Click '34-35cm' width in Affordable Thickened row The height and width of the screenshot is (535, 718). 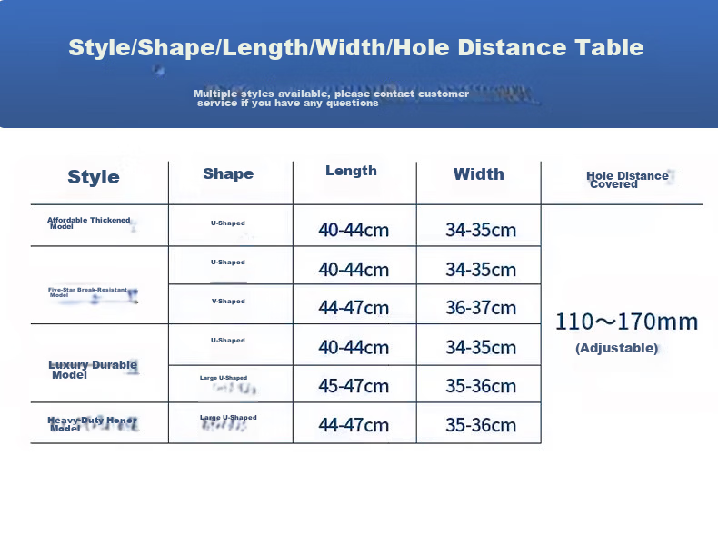coord(481,230)
